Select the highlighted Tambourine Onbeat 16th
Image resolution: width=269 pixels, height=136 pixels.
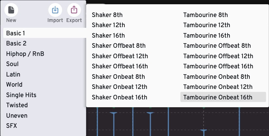223,97
